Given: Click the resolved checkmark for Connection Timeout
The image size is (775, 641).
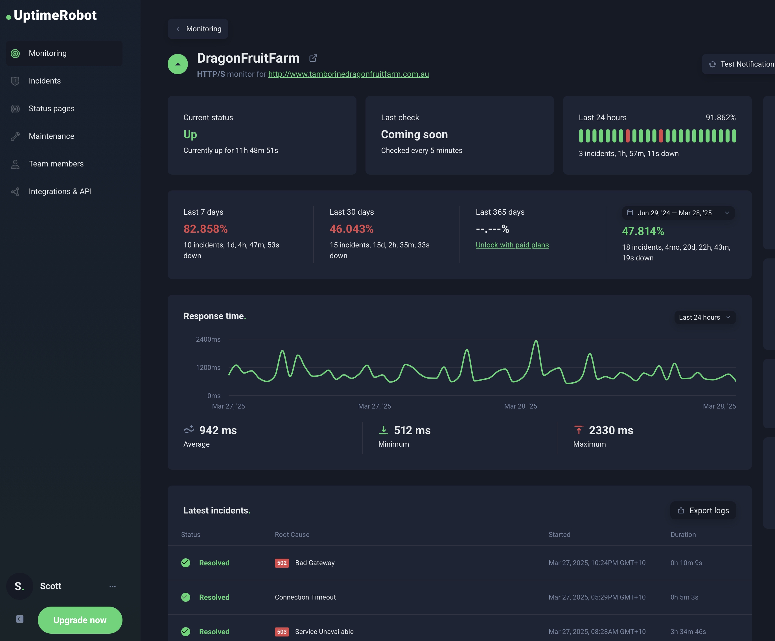Looking at the screenshot, I should pyautogui.click(x=186, y=597).
